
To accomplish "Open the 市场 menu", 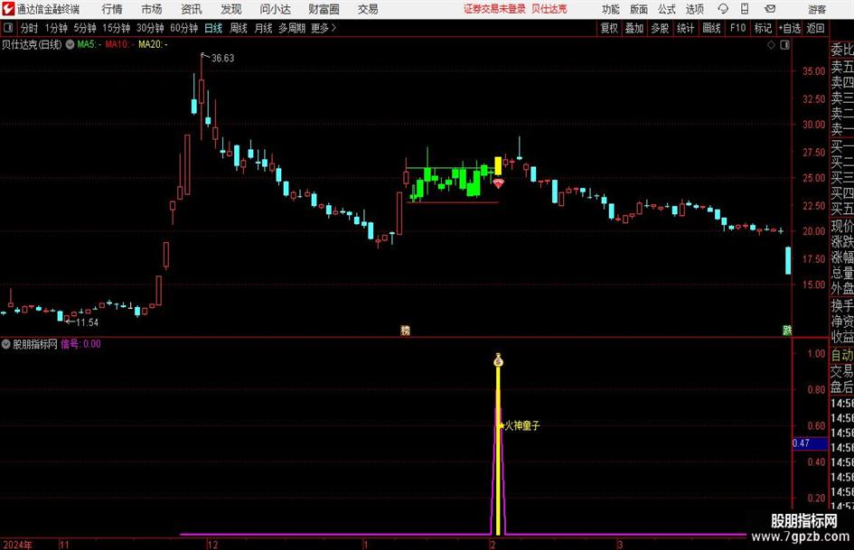I will (152, 9).
